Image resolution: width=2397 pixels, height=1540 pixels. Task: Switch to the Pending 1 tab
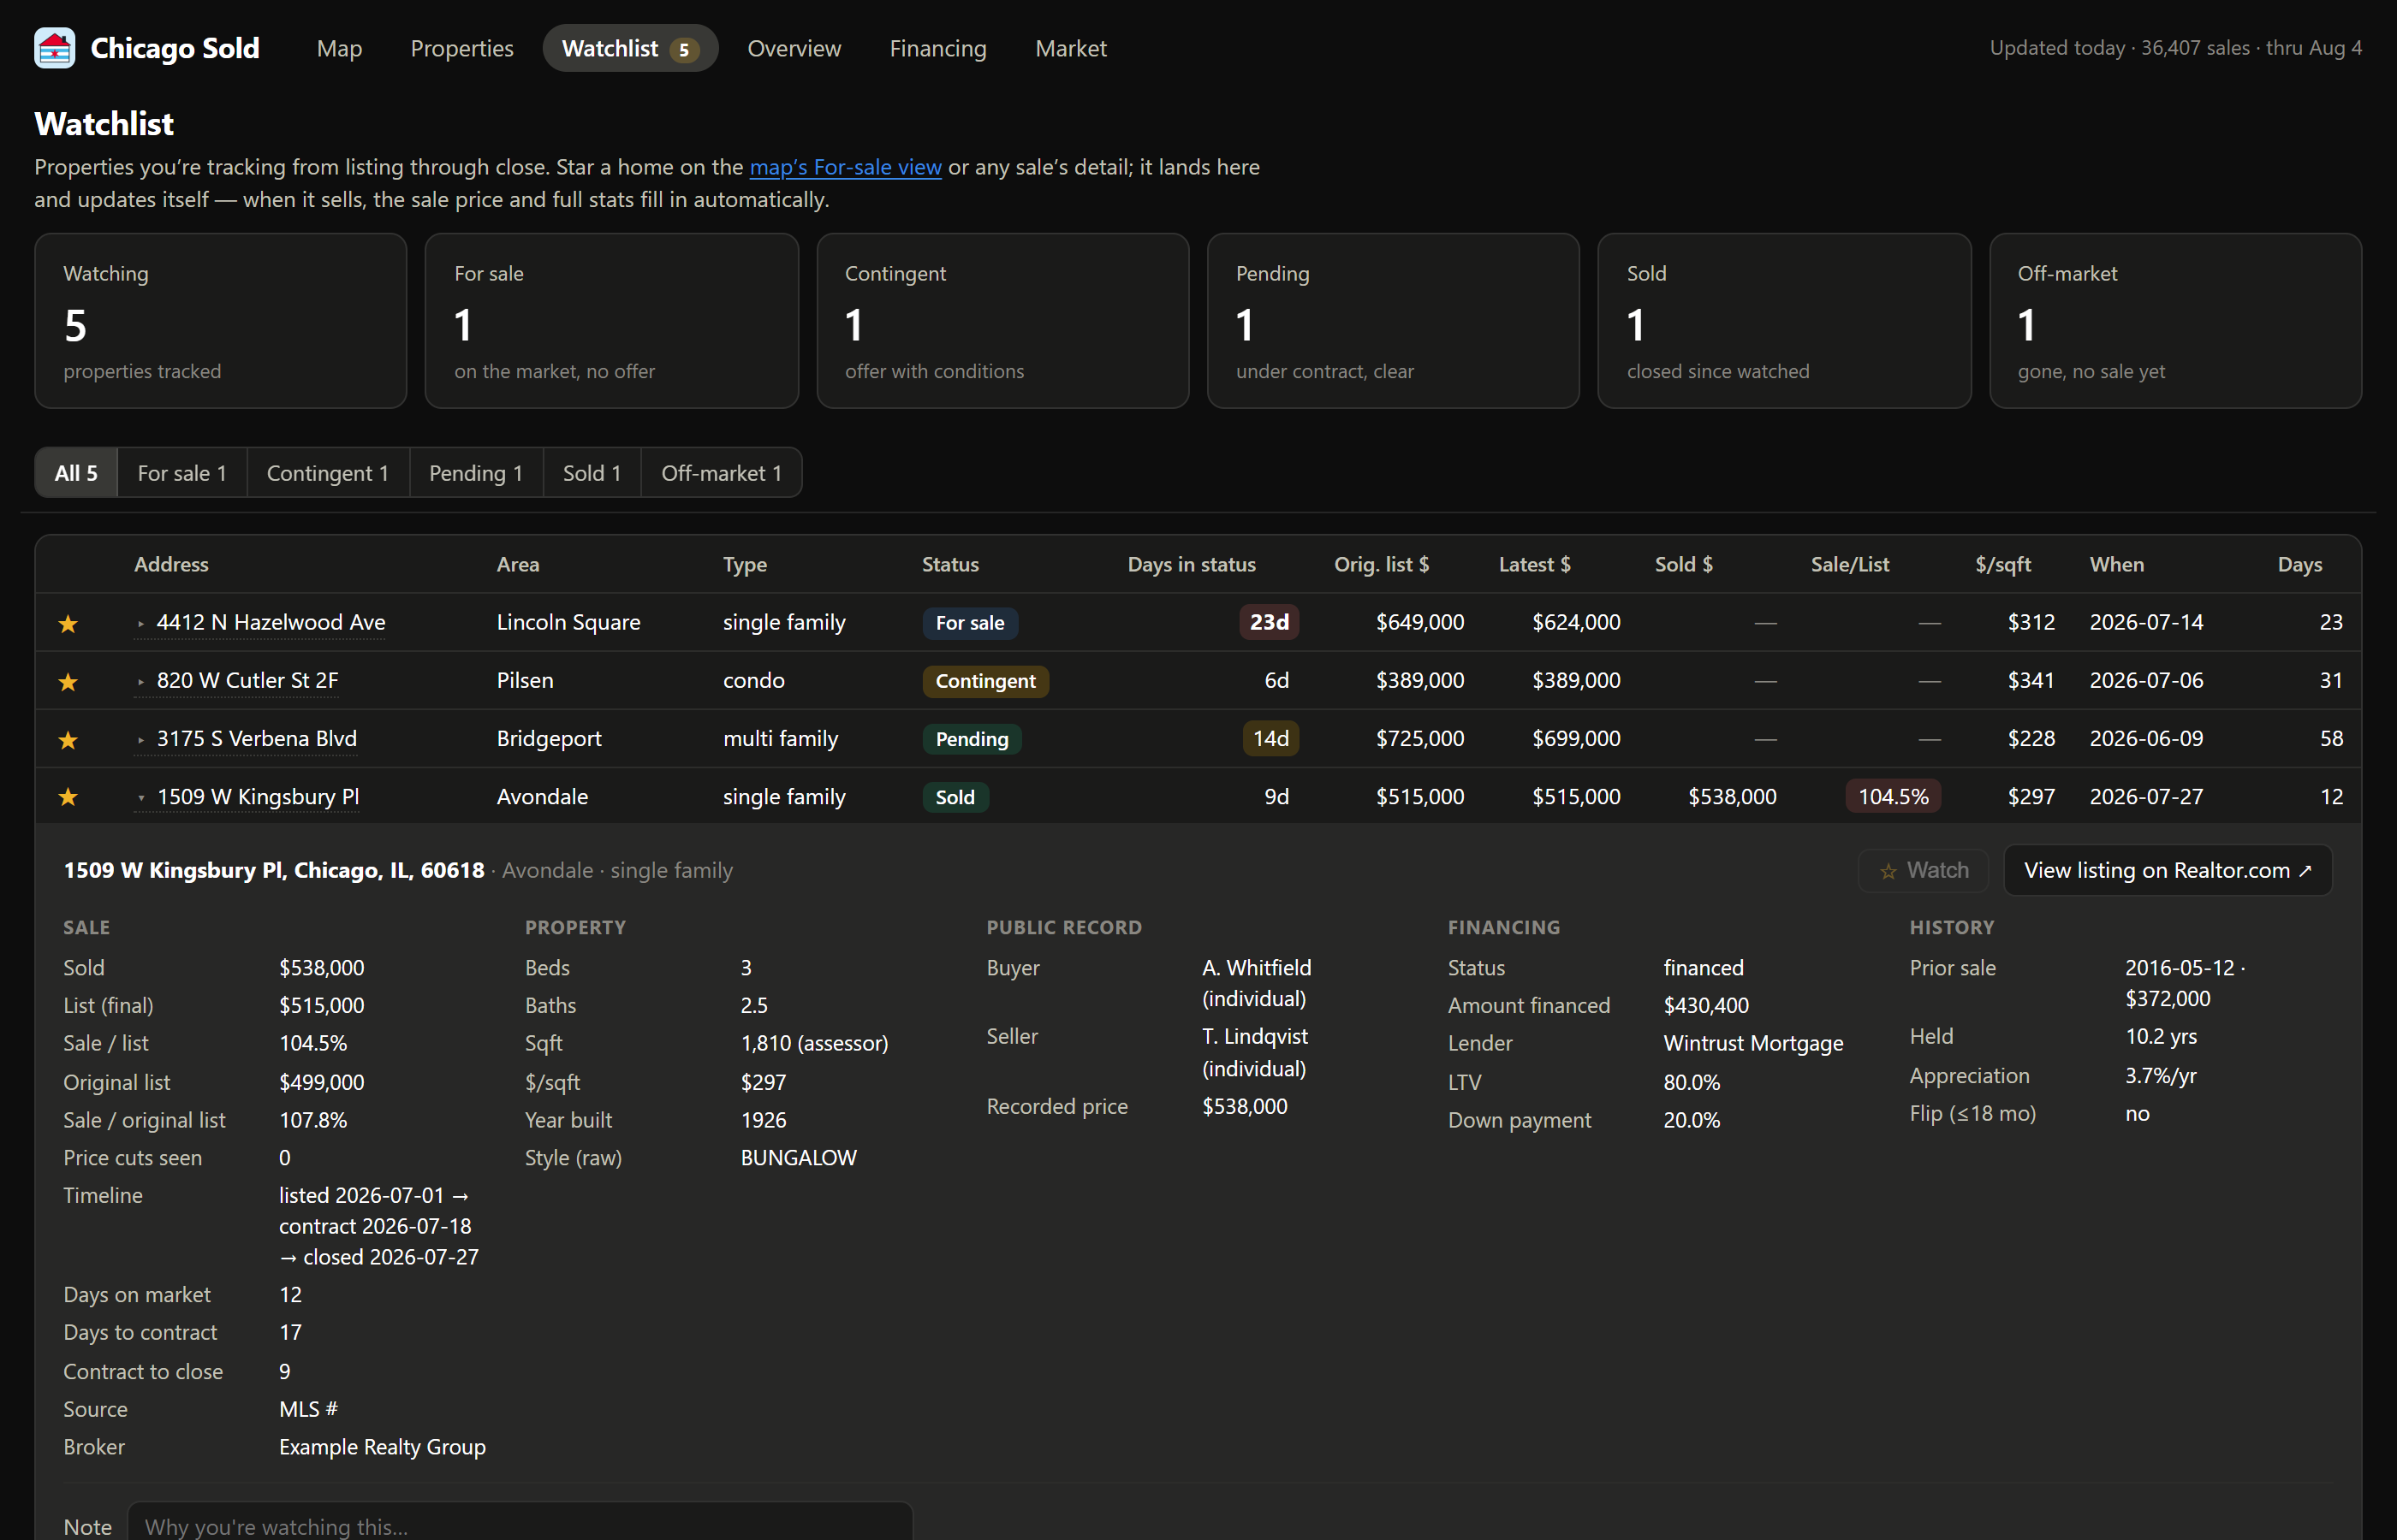pyautogui.click(x=476, y=473)
